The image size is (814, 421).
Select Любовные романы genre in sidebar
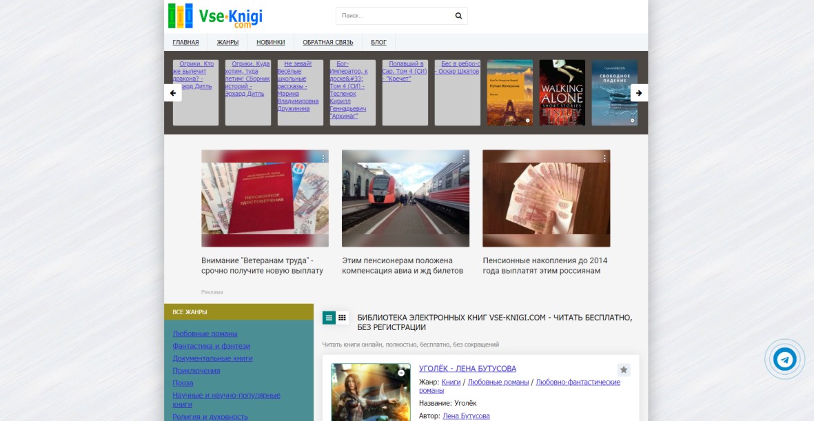pyautogui.click(x=205, y=333)
